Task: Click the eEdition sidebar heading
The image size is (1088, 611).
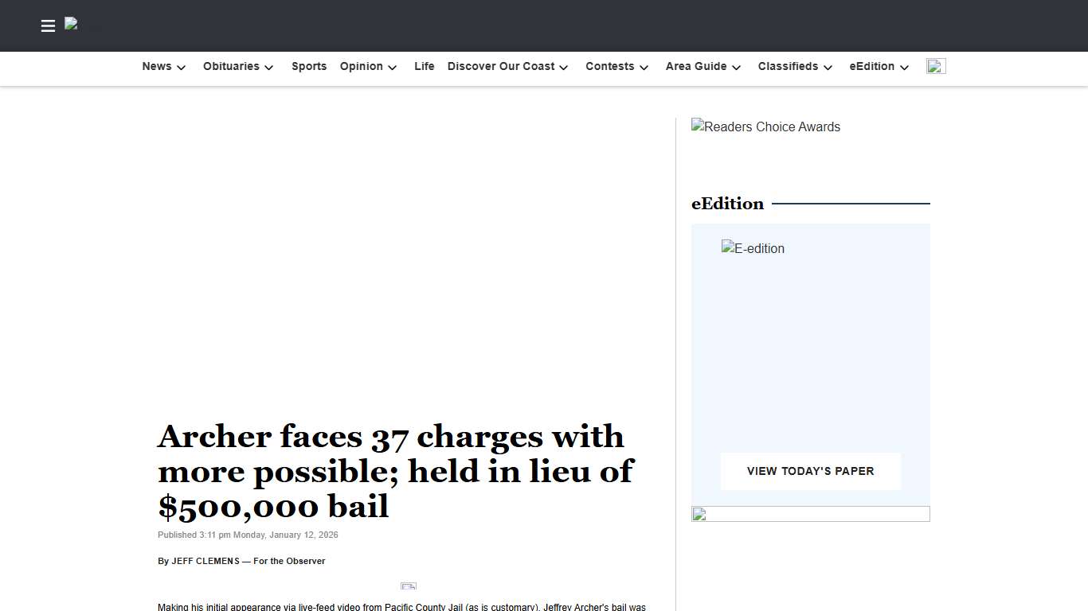Action: (727, 204)
